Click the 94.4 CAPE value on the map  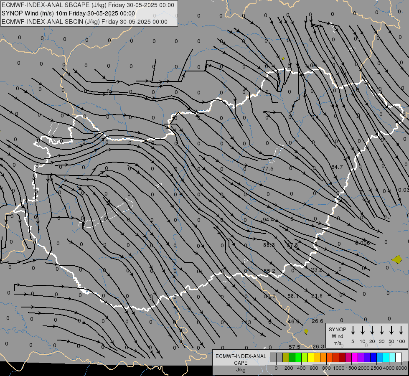tap(268, 219)
